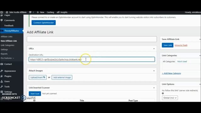Open Appearance in the sidebar
The width and height of the screenshot is (201, 113).
click(10, 71)
